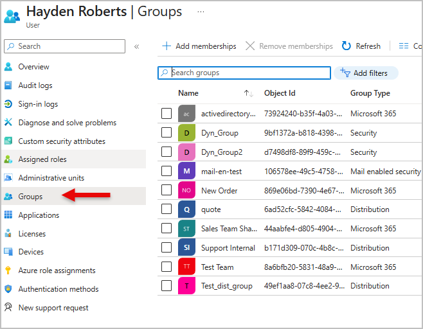Viewport: 423px width, 329px height.
Task: Check the activedirectory group checkbox
Action: 166,113
